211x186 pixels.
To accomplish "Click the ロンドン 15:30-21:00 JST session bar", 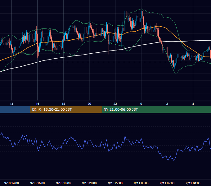I will (x=66, y=109).
